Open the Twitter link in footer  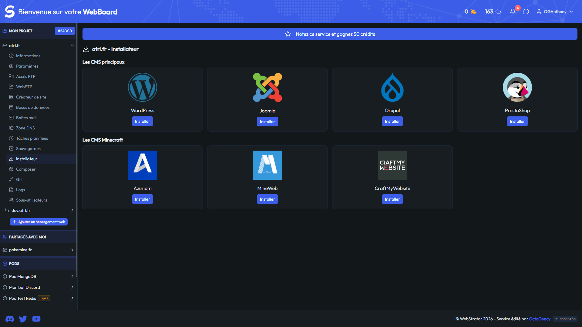point(23,319)
